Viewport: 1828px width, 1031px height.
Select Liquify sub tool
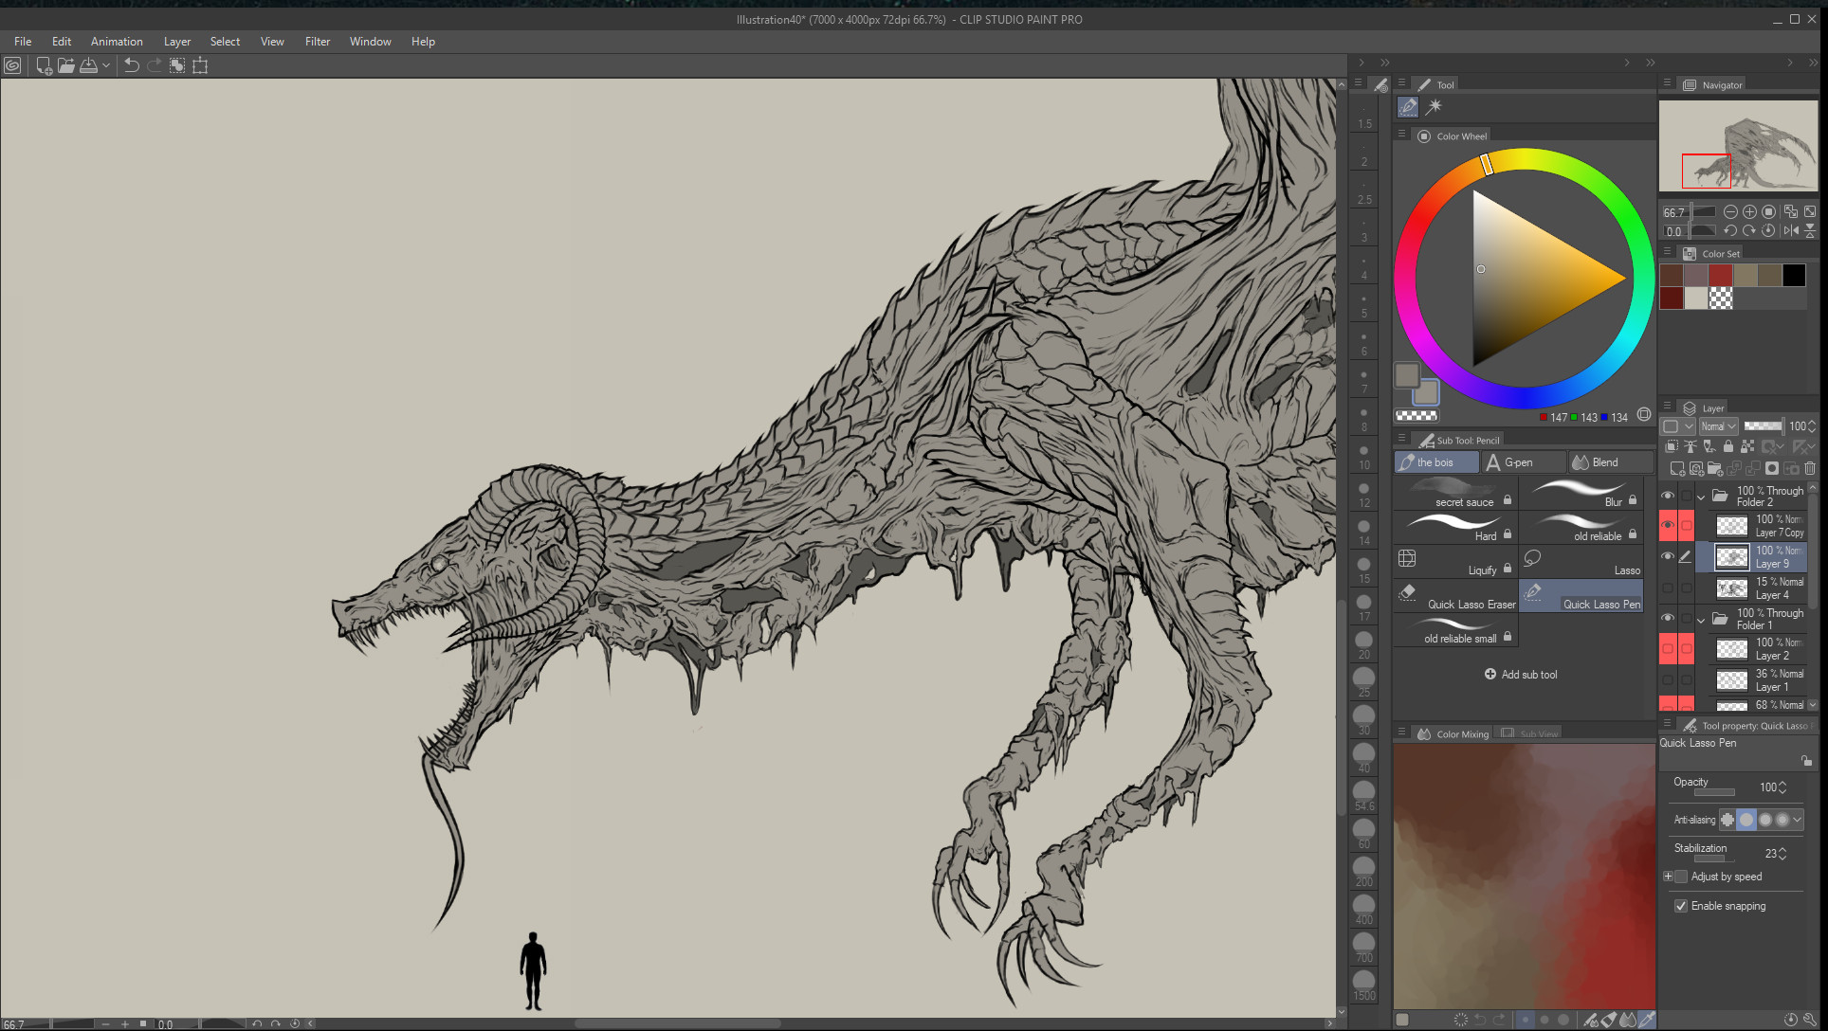click(1455, 562)
